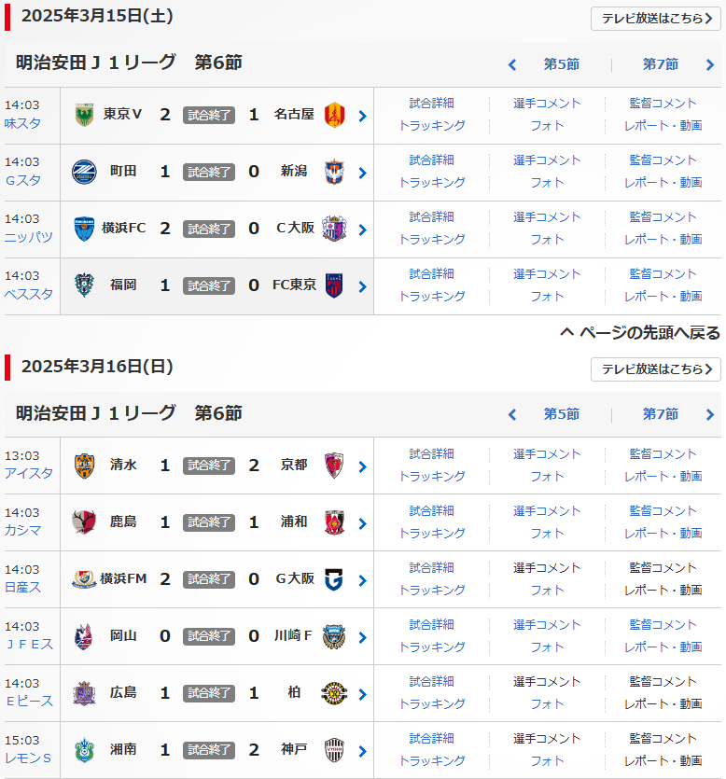Click テレビ放送はこちら button for March 15

[x=656, y=19]
